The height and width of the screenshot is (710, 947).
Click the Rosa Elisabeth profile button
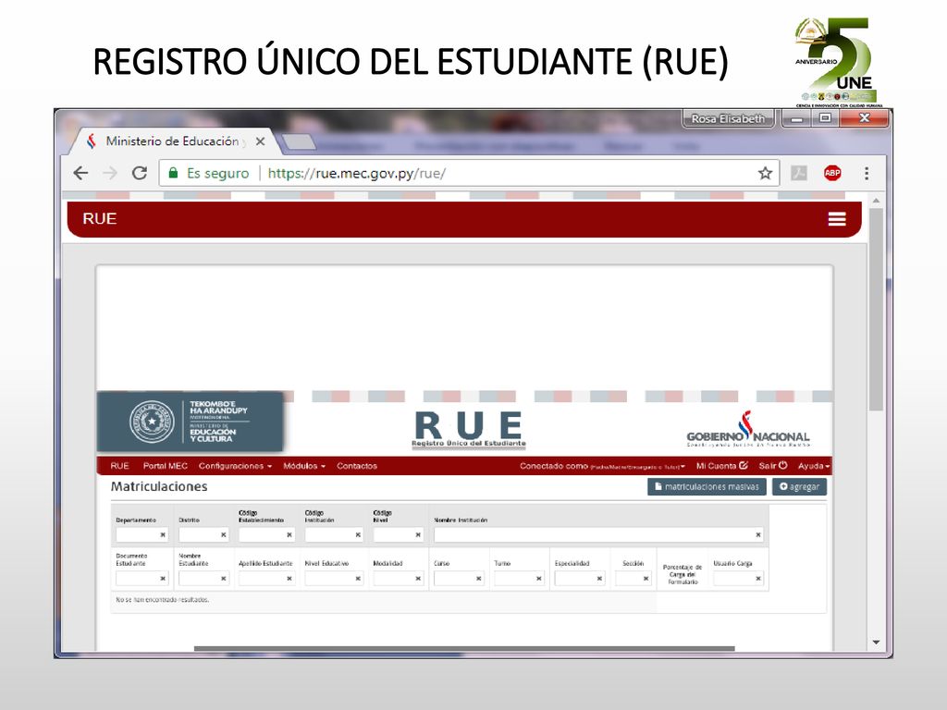point(728,118)
